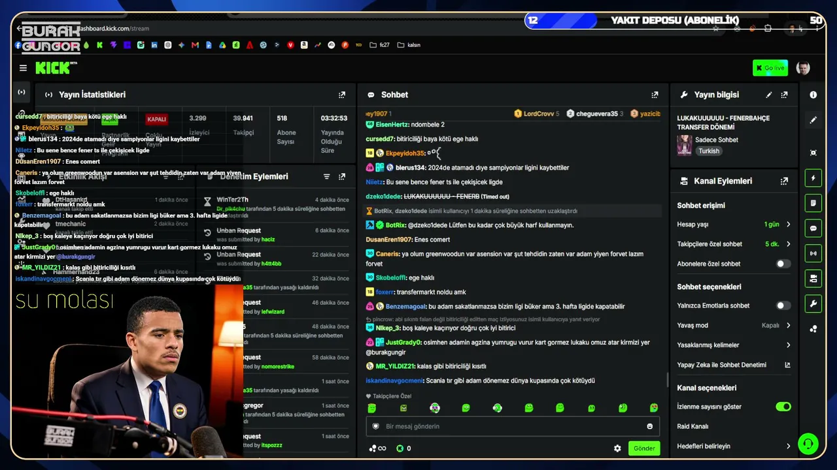This screenshot has height=470, width=837.
Task: Click the dashboard.kick.com address bar
Action: [x=112, y=29]
